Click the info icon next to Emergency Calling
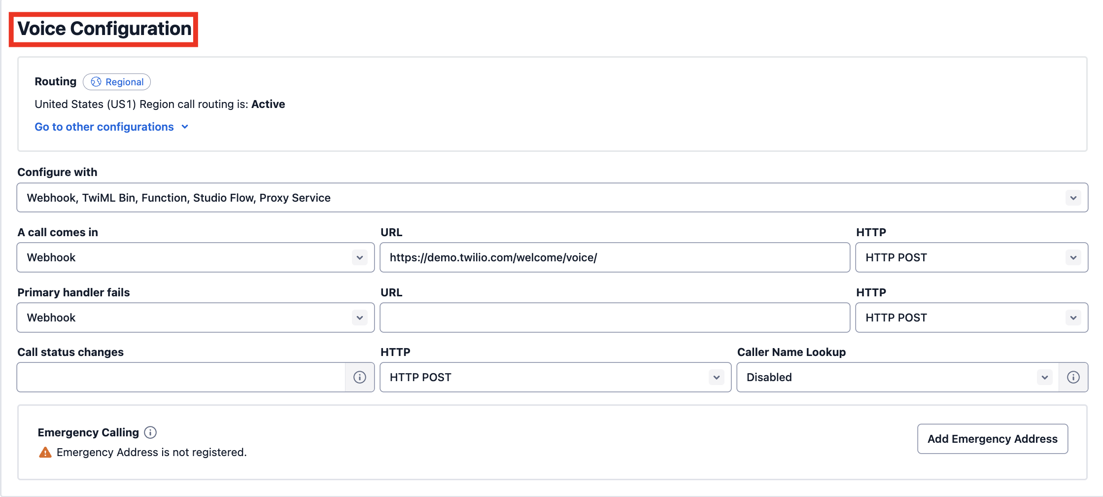Image resolution: width=1103 pixels, height=497 pixels. 150,432
